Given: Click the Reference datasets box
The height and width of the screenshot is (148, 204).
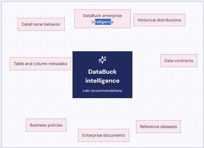Looking at the screenshot, I should [158, 127].
